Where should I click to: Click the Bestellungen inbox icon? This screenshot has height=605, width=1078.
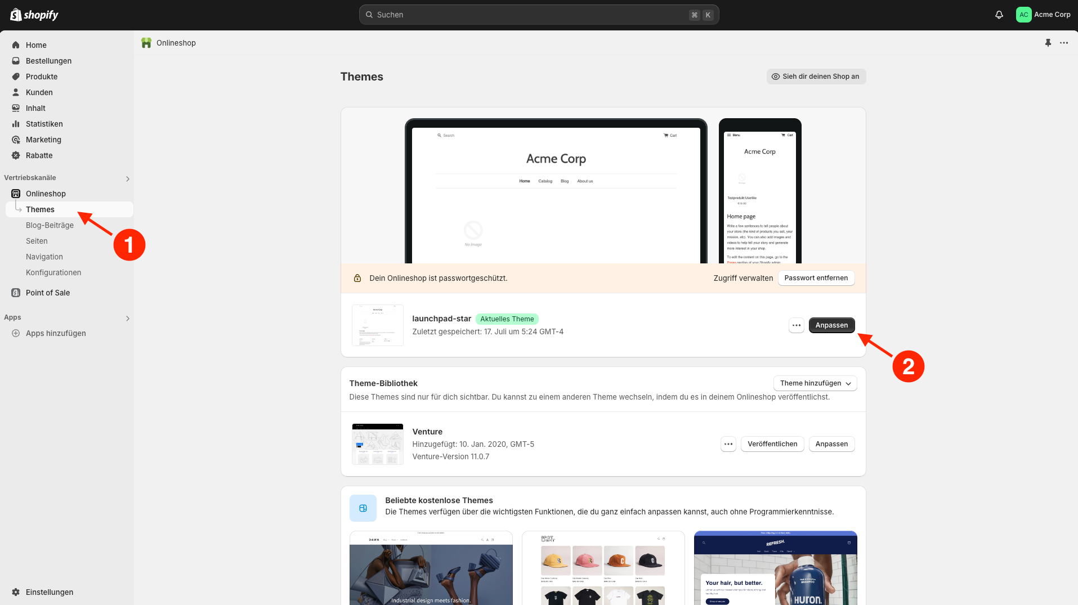(x=16, y=61)
